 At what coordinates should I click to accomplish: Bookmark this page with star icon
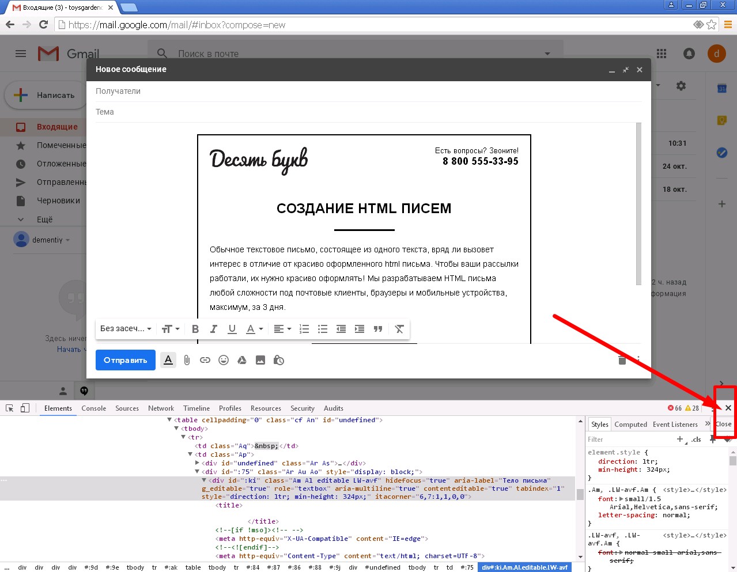(712, 24)
